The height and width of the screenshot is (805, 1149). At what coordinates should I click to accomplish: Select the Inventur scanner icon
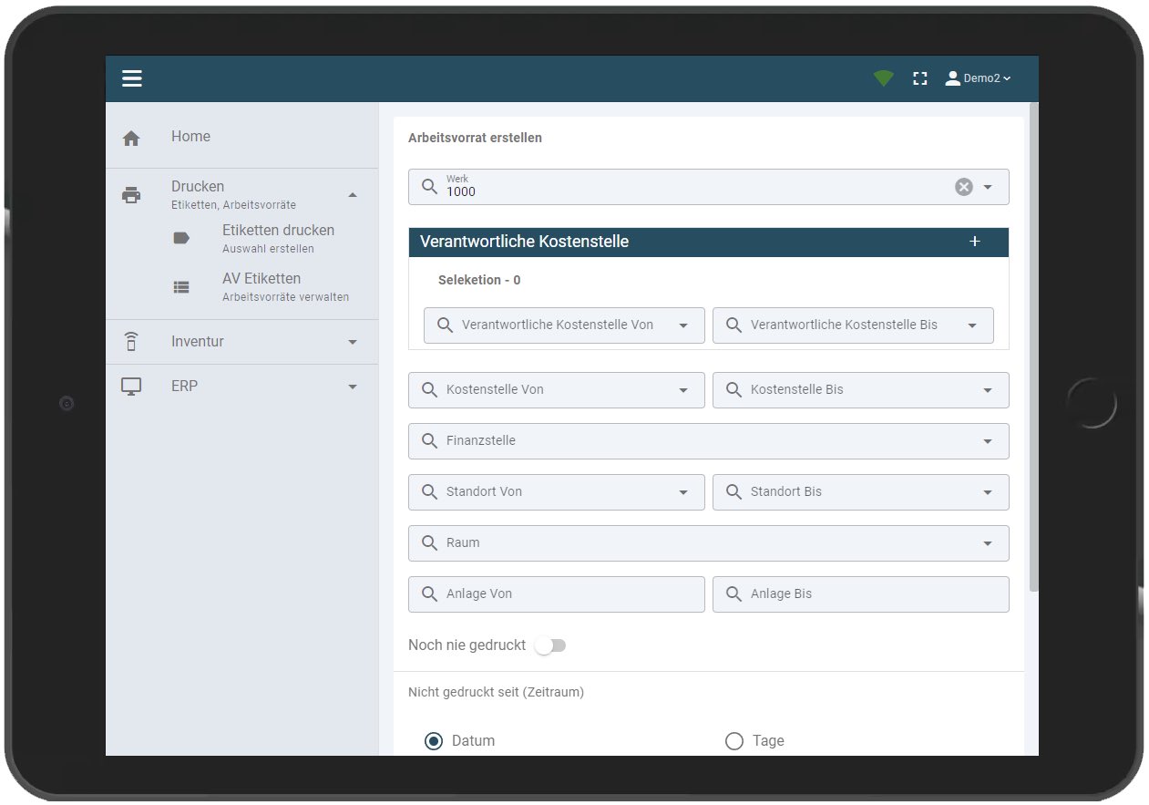coord(131,341)
